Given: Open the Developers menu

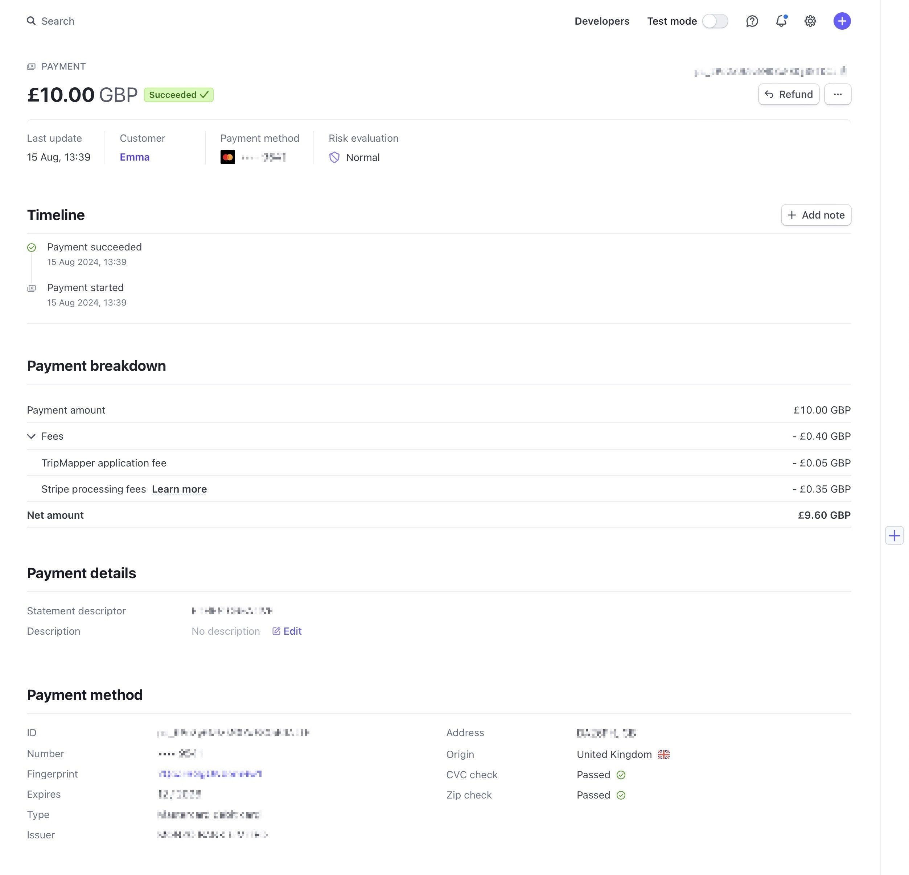Looking at the screenshot, I should coord(601,21).
